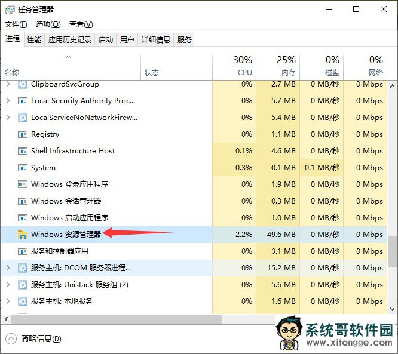
Task: Expand 服务主机: Unistack 服务组 entry
Action: [x=8, y=285]
